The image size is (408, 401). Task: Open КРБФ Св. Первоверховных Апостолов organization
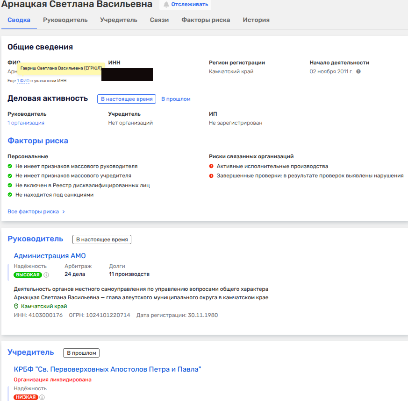107,369
